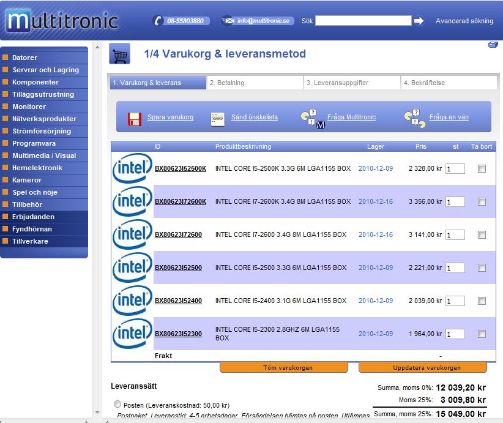
Task: Click the wishlist notepad icon
Action: pos(217,119)
